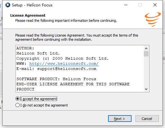Click inside the license agreement text box

[80, 69]
